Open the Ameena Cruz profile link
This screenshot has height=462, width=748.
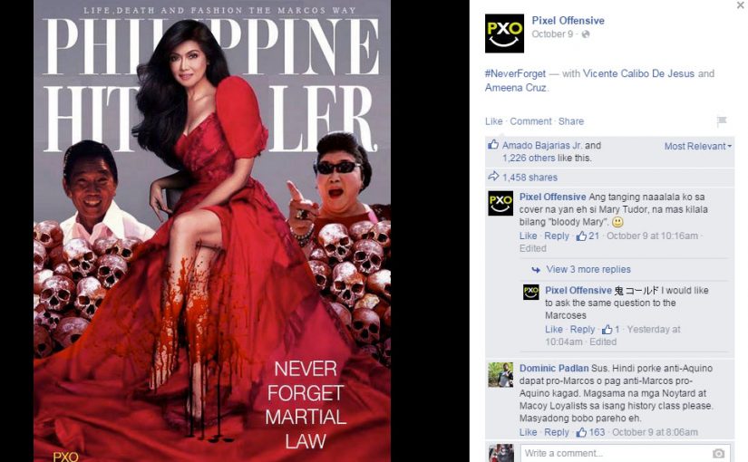(x=516, y=88)
